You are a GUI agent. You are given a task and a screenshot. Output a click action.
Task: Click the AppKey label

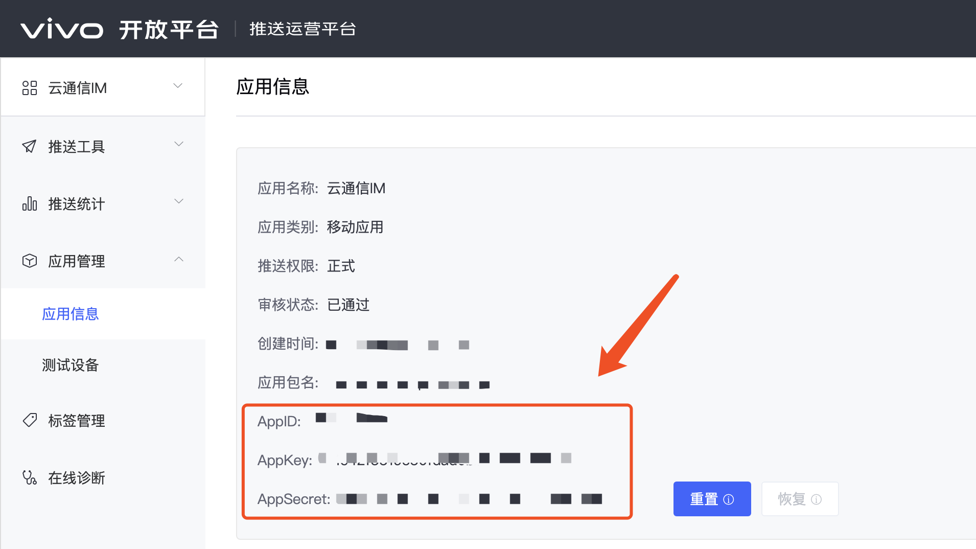pos(285,461)
